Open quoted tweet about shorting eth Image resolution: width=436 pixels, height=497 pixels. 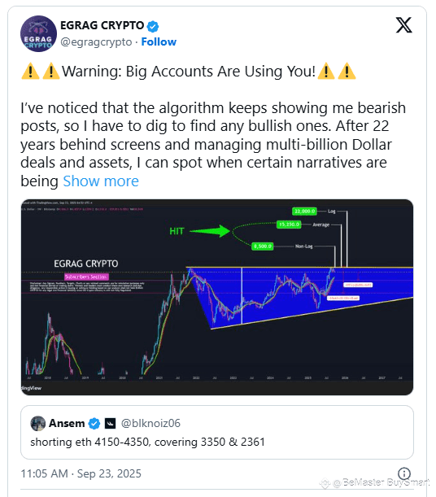tap(217, 433)
